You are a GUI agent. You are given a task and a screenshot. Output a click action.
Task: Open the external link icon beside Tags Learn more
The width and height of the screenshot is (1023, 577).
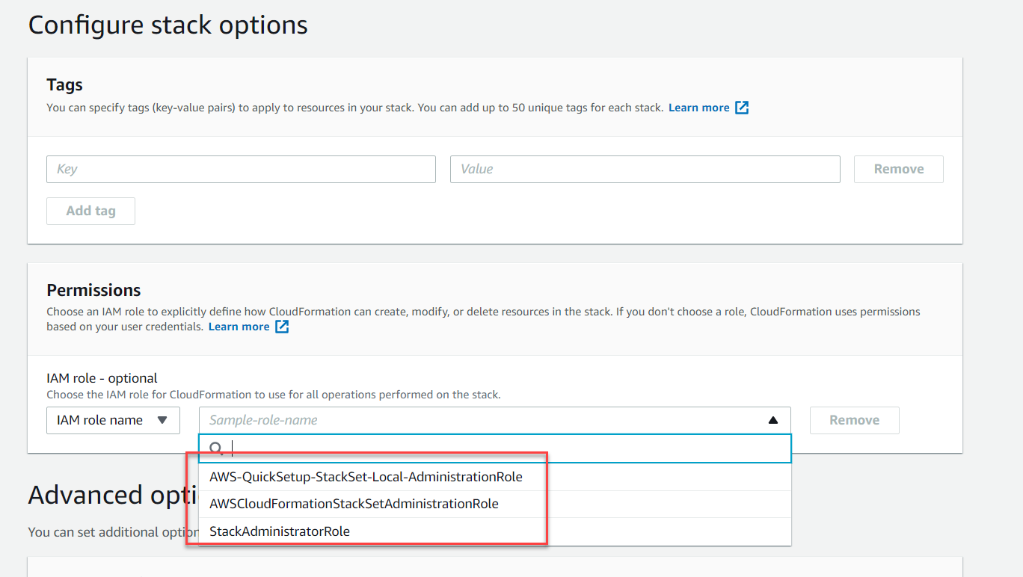(x=742, y=108)
